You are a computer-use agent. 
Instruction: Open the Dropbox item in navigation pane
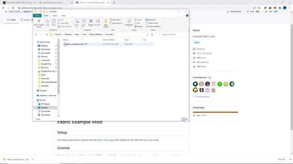click(42, 91)
